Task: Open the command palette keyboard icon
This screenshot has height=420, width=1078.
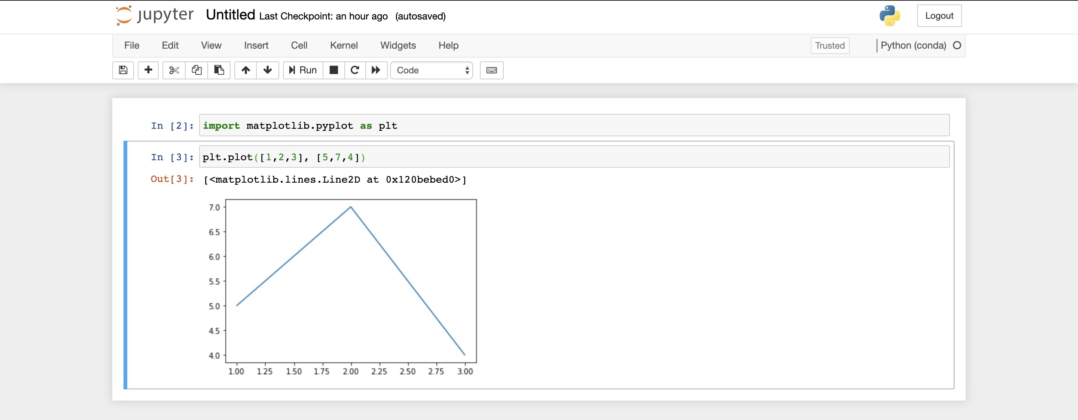Action: pyautogui.click(x=491, y=70)
